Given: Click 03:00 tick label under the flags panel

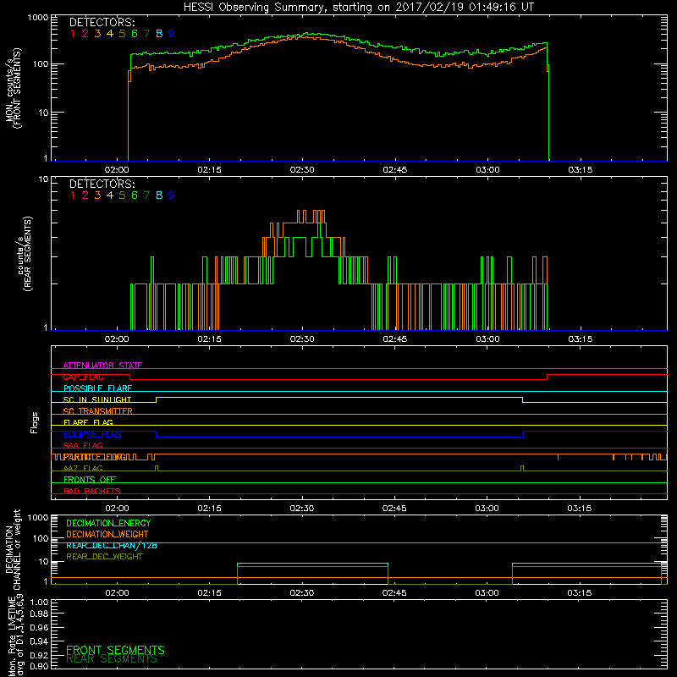Looking at the screenshot, I should 487,509.
